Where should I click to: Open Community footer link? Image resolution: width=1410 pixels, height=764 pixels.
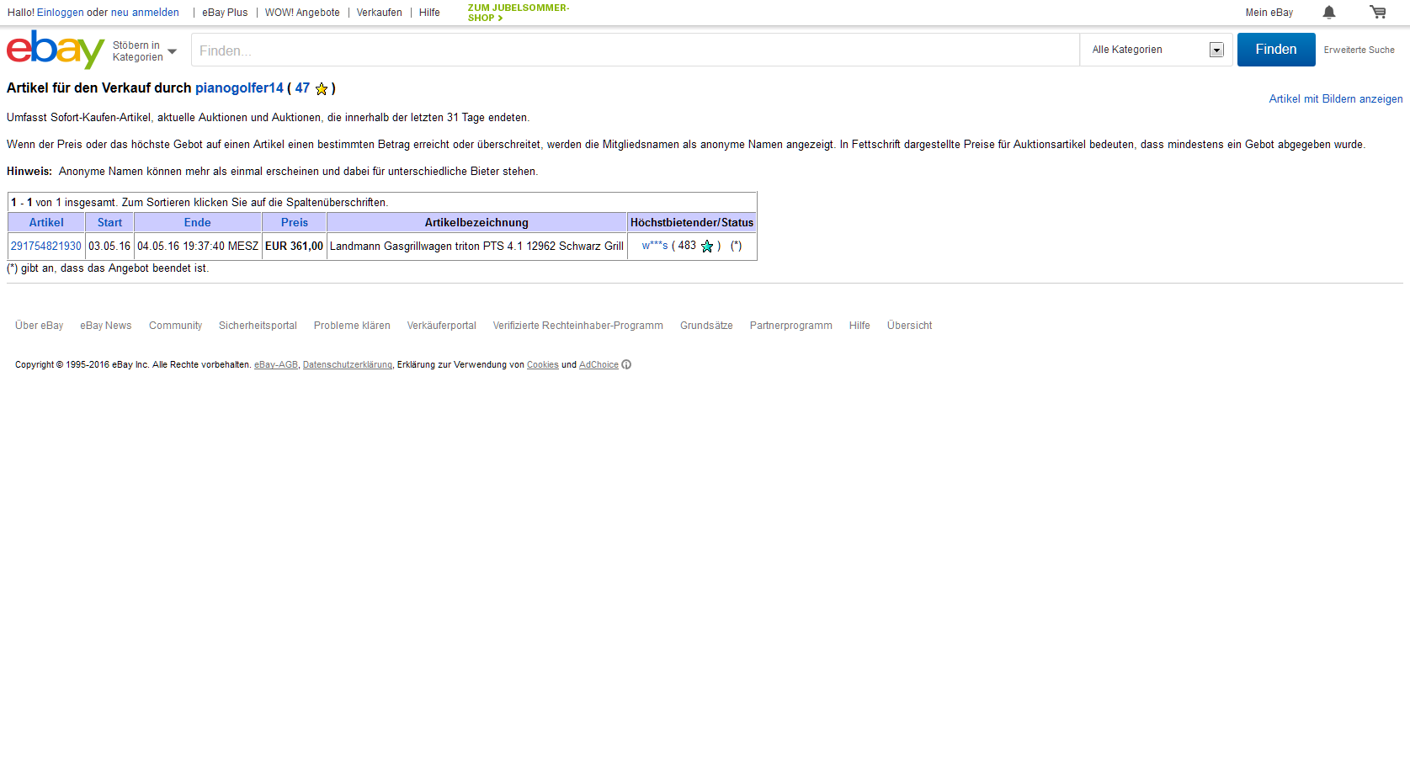click(175, 326)
